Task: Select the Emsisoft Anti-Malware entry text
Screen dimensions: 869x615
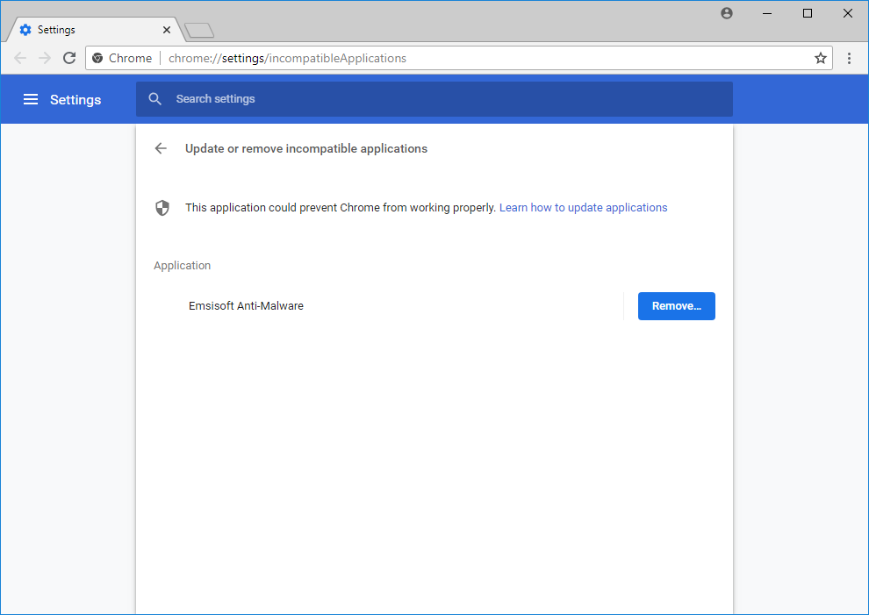Action: pos(246,306)
